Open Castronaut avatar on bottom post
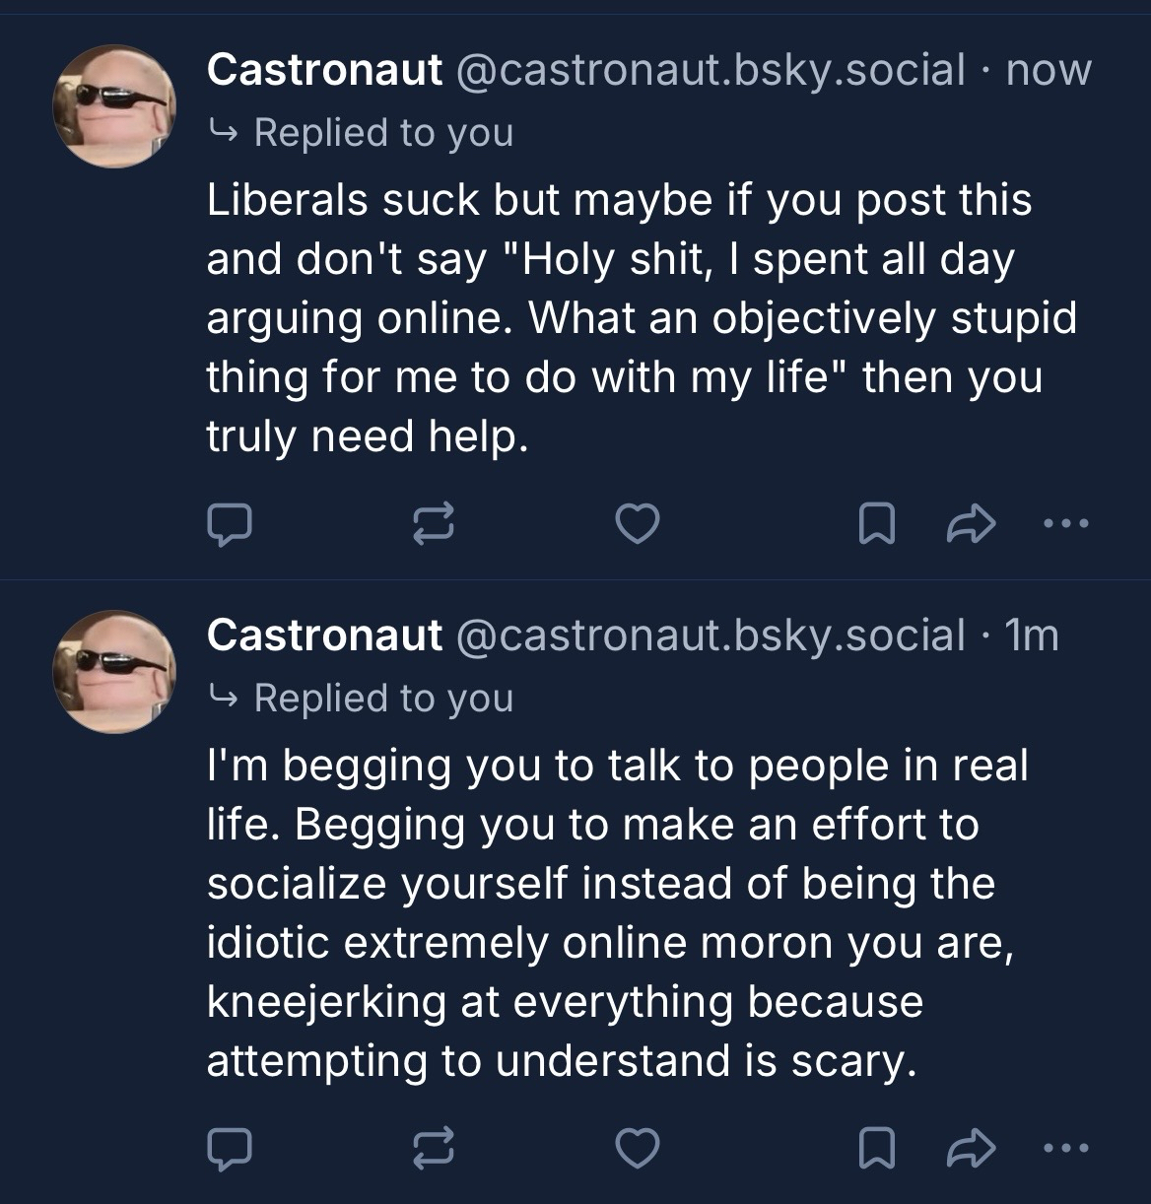The width and height of the screenshot is (1151, 1204). [114, 670]
